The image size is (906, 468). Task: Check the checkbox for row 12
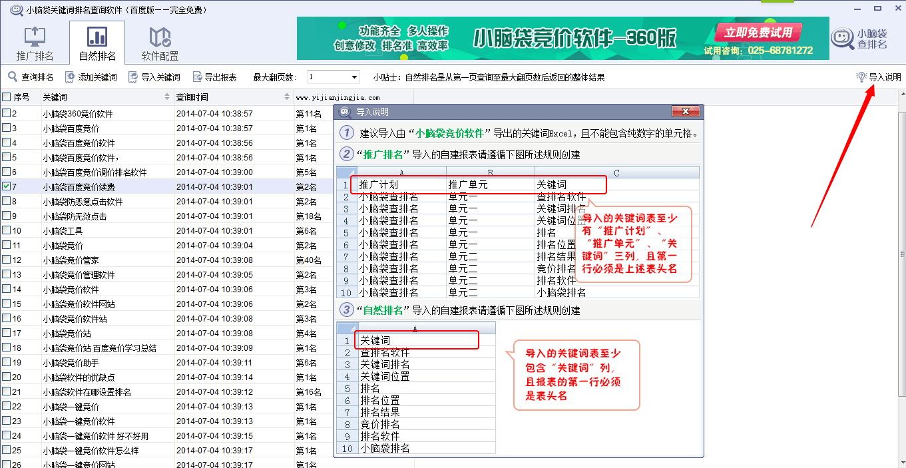pos(7,260)
